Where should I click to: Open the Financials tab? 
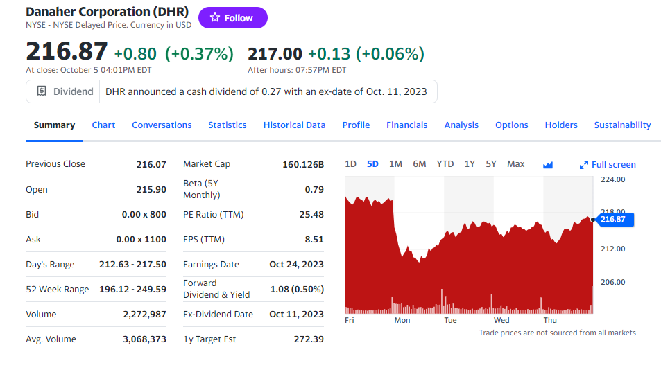[407, 125]
